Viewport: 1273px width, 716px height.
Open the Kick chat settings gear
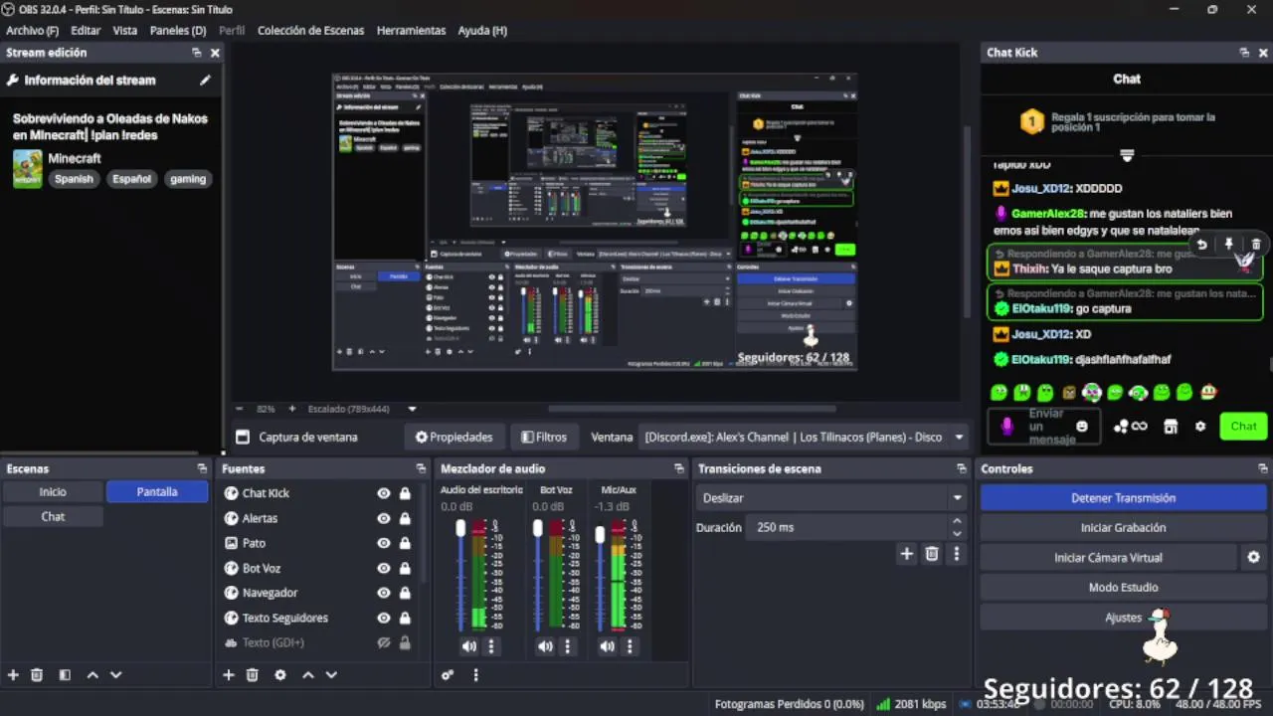click(1200, 427)
